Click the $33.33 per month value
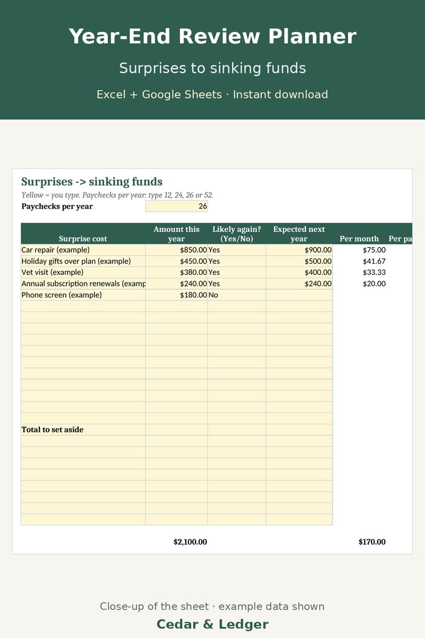This screenshot has width=425, height=638. coord(374,272)
